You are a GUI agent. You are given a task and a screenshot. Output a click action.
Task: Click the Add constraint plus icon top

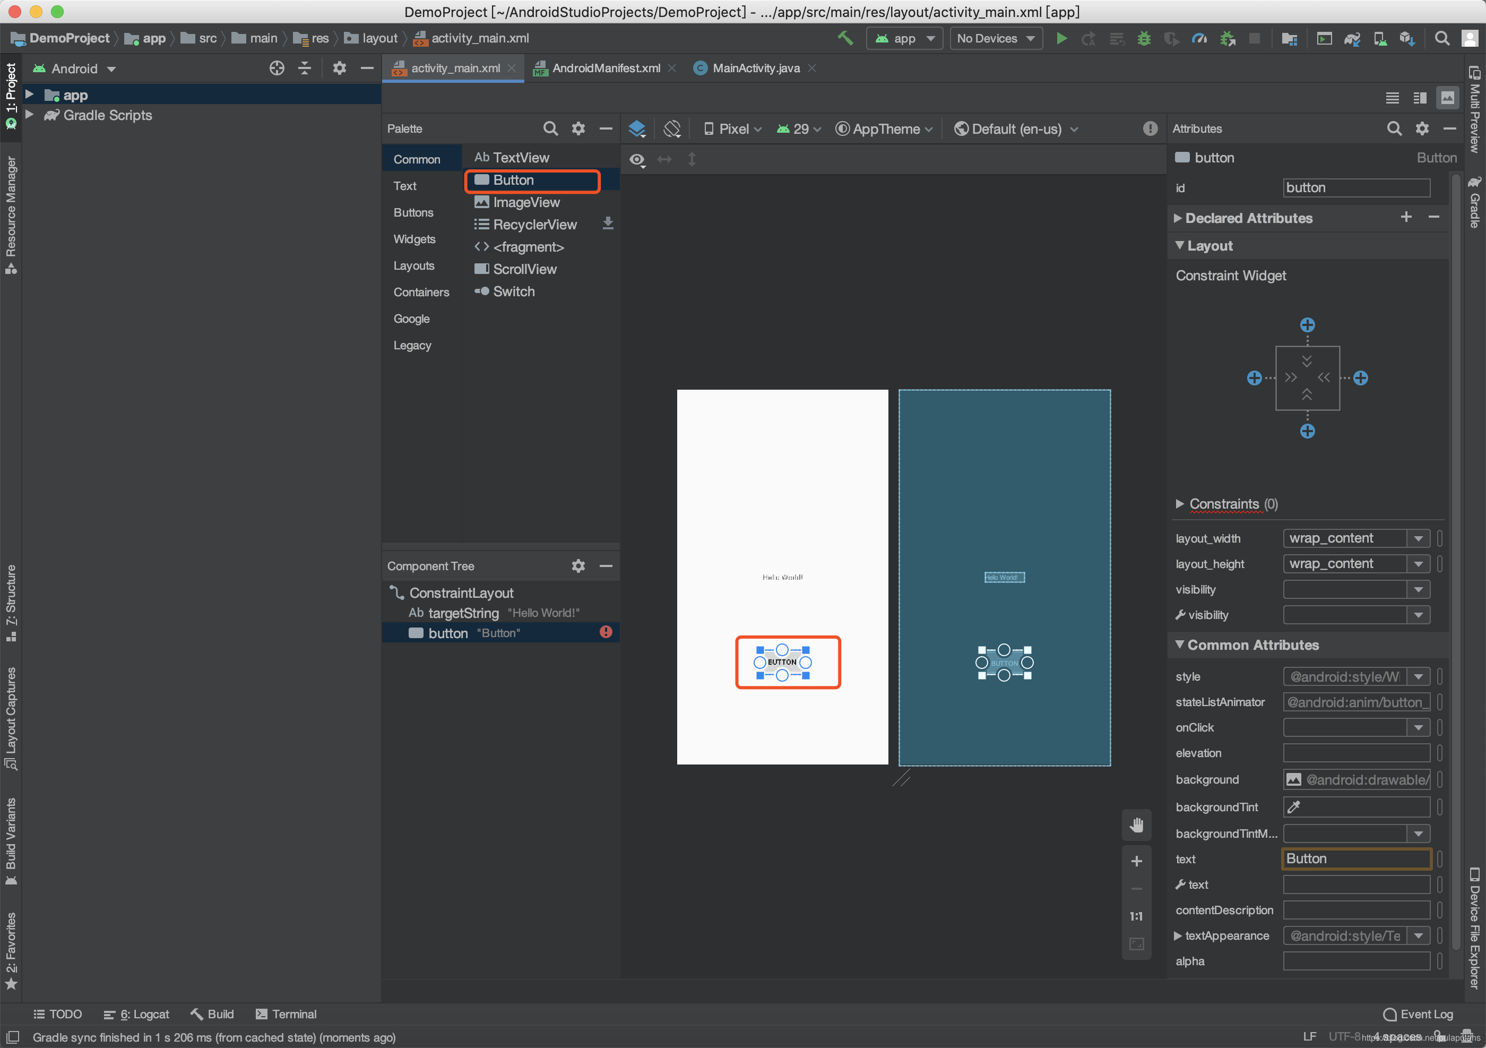[x=1307, y=325]
